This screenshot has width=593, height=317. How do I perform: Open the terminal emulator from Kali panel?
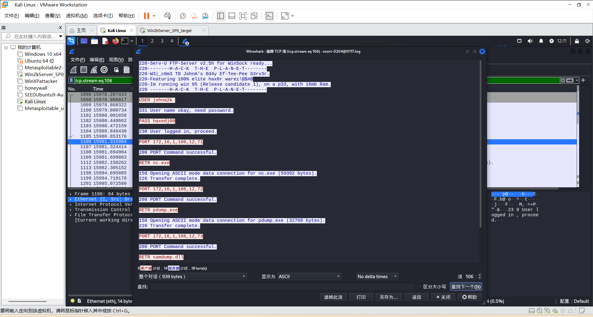click(125, 41)
